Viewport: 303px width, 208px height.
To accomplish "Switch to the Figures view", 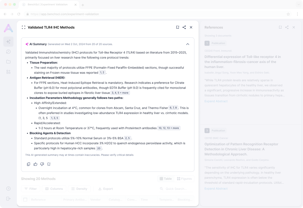I will pyautogui.click(x=184, y=179).
